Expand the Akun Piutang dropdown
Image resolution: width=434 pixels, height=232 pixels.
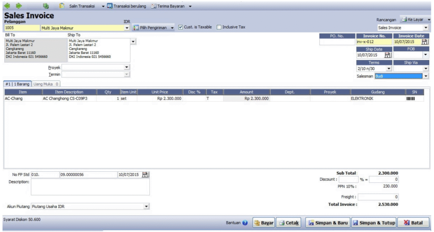tap(146, 206)
